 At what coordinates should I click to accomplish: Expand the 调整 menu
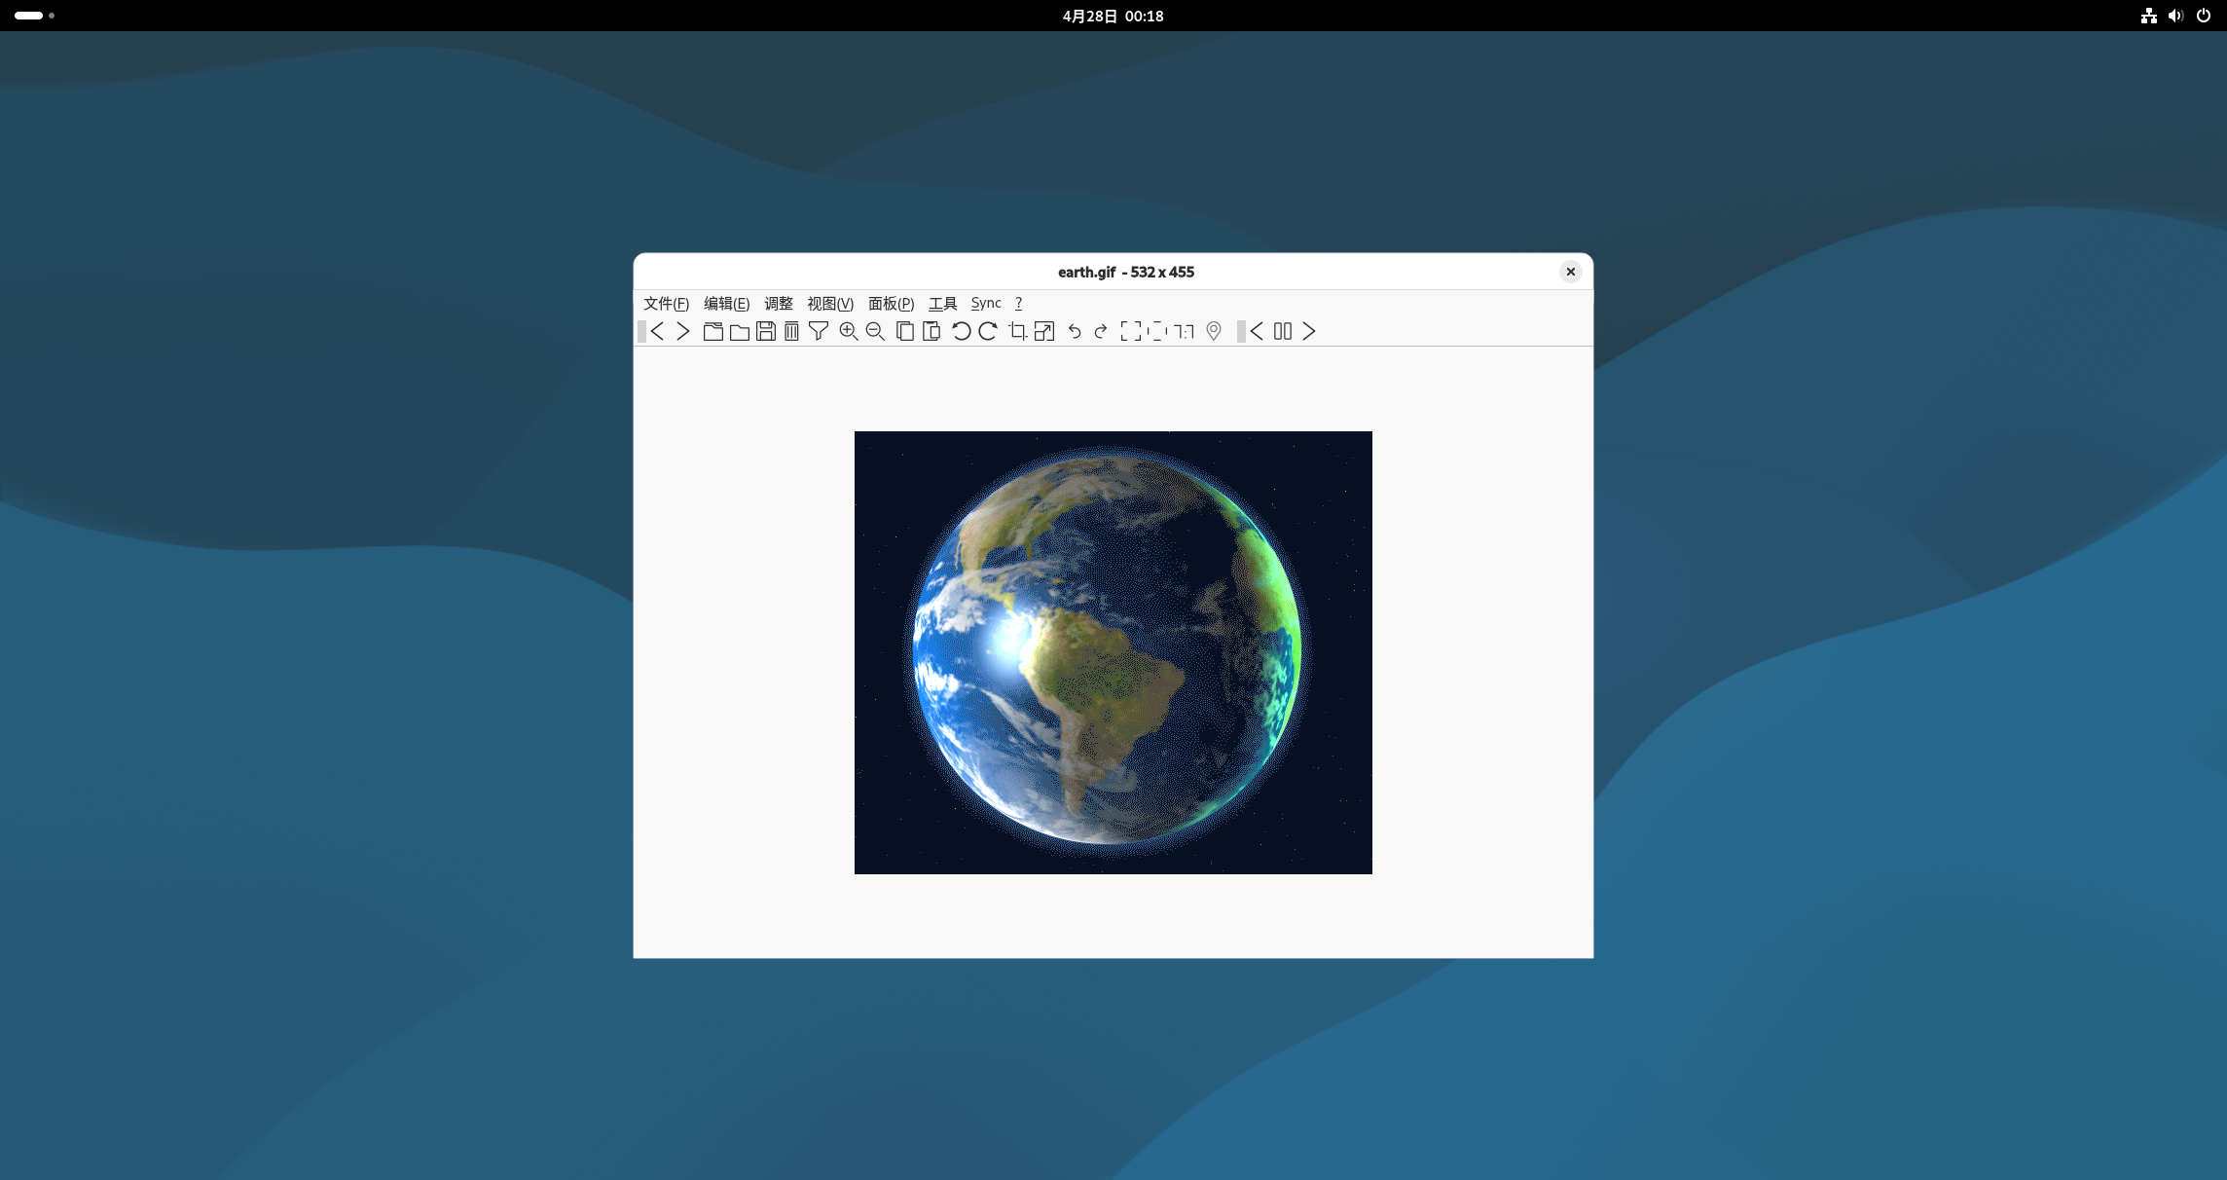point(779,304)
